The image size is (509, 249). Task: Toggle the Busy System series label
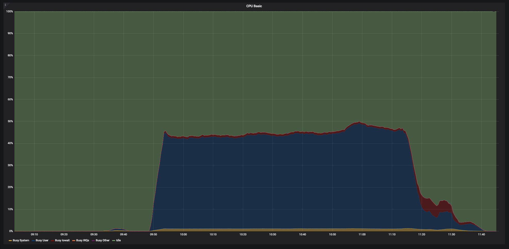21,241
